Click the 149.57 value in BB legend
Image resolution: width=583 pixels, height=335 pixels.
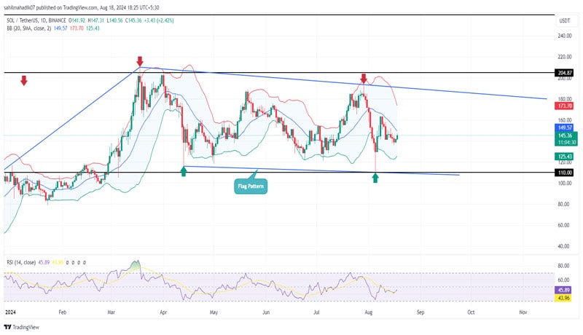[x=60, y=28]
